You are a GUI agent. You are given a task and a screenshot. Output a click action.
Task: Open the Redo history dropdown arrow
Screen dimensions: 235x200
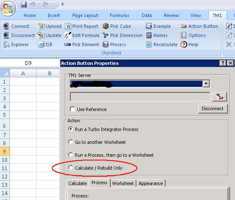52,5
